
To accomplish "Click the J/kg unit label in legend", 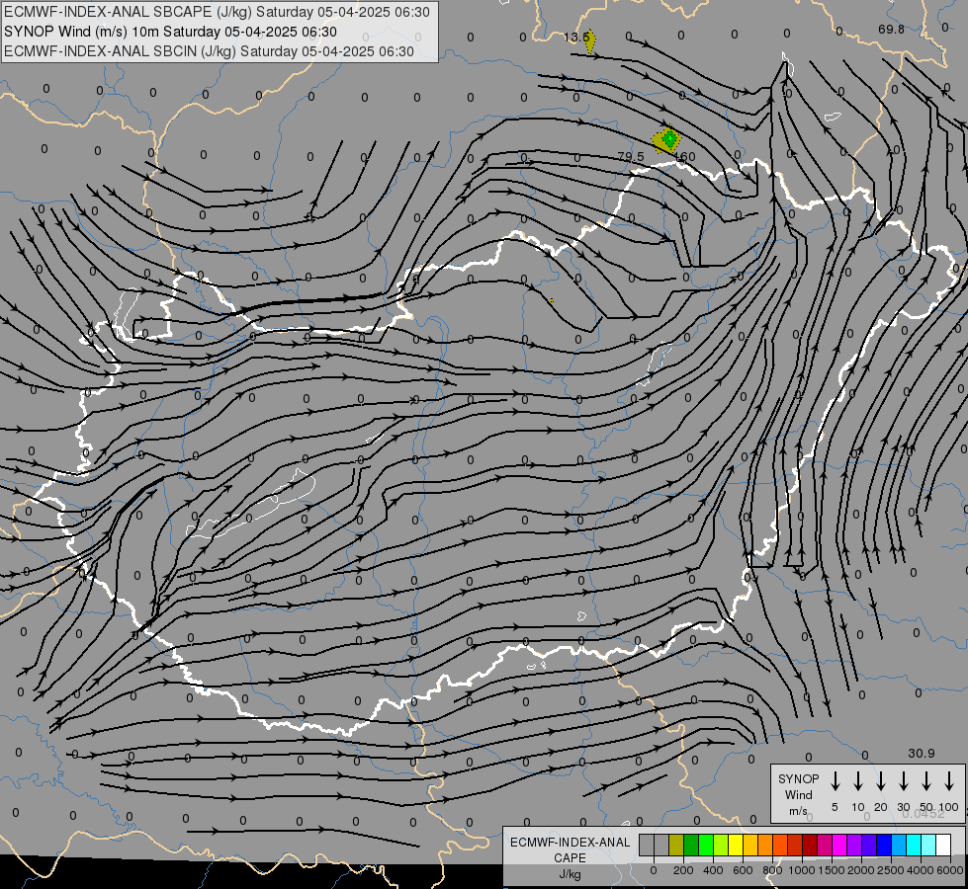I will pyautogui.click(x=570, y=874).
